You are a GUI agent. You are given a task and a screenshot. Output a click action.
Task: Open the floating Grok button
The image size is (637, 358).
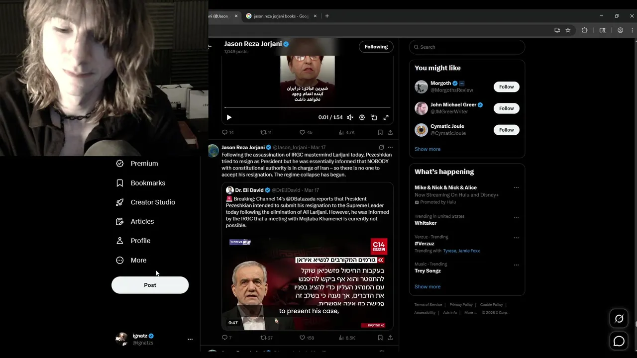point(619,319)
